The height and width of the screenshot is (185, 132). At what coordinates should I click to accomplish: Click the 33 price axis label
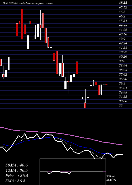point(121,106)
